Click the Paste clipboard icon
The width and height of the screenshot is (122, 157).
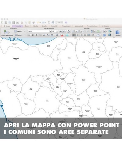(30, 22)
